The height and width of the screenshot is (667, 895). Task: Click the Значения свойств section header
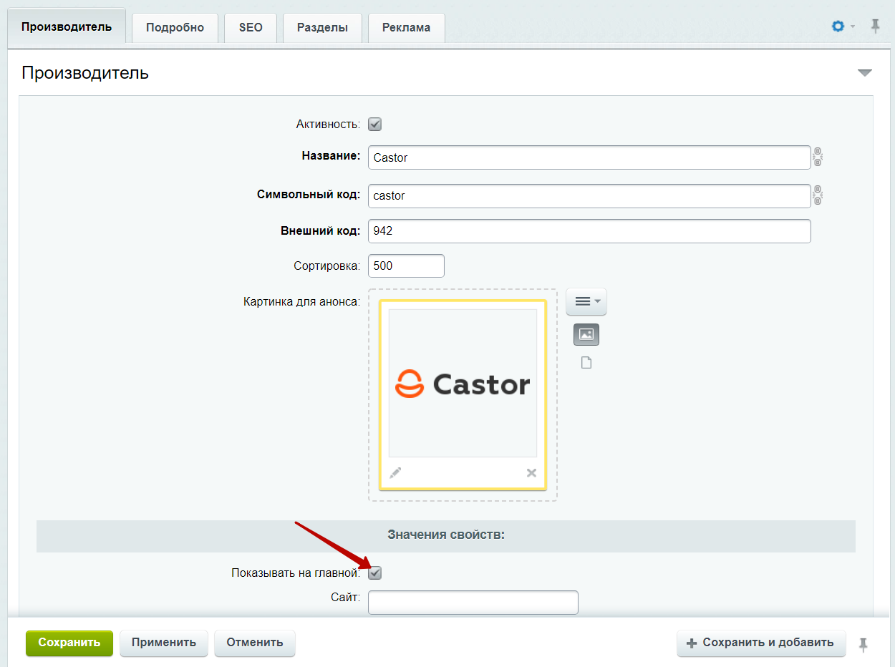point(446,535)
